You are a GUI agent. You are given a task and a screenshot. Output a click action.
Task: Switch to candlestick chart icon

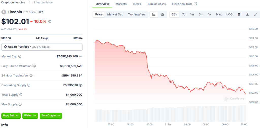coord(162,14)
